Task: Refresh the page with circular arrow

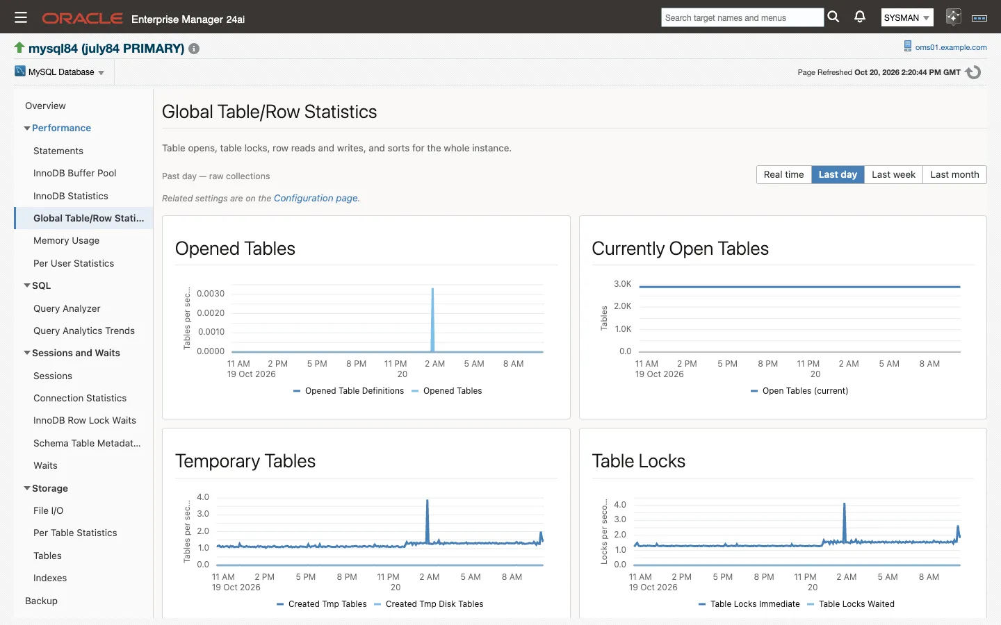Action: click(x=973, y=72)
